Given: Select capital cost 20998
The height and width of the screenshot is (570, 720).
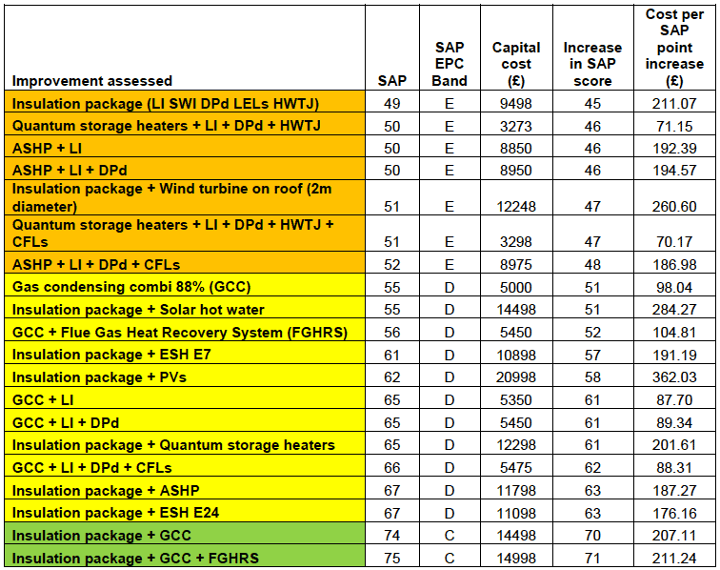Looking at the screenshot, I should coord(516,377).
